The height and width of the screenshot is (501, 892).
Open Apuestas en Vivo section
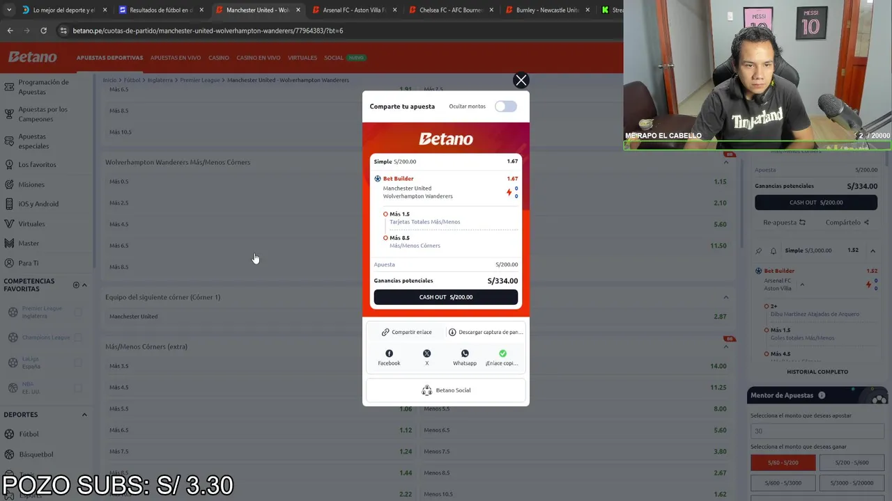click(176, 58)
